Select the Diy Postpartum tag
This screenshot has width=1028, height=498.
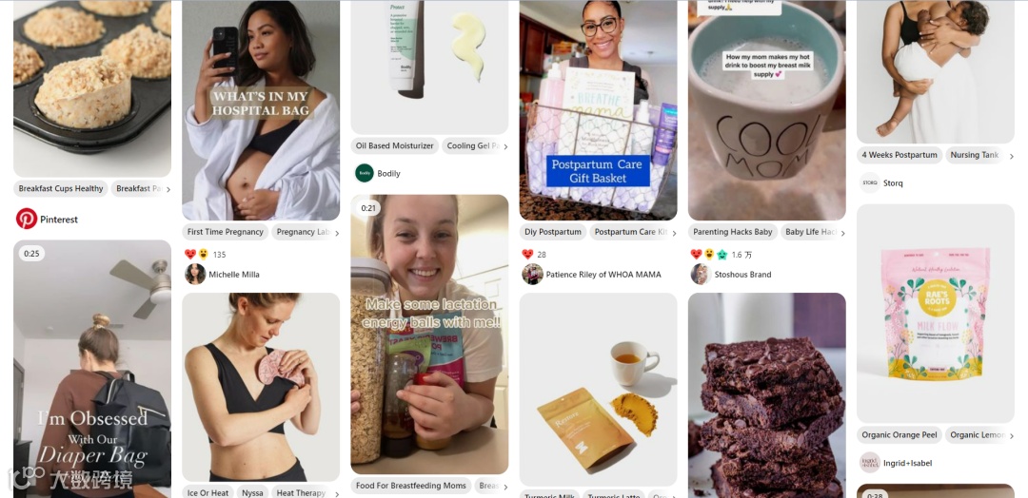pos(553,232)
